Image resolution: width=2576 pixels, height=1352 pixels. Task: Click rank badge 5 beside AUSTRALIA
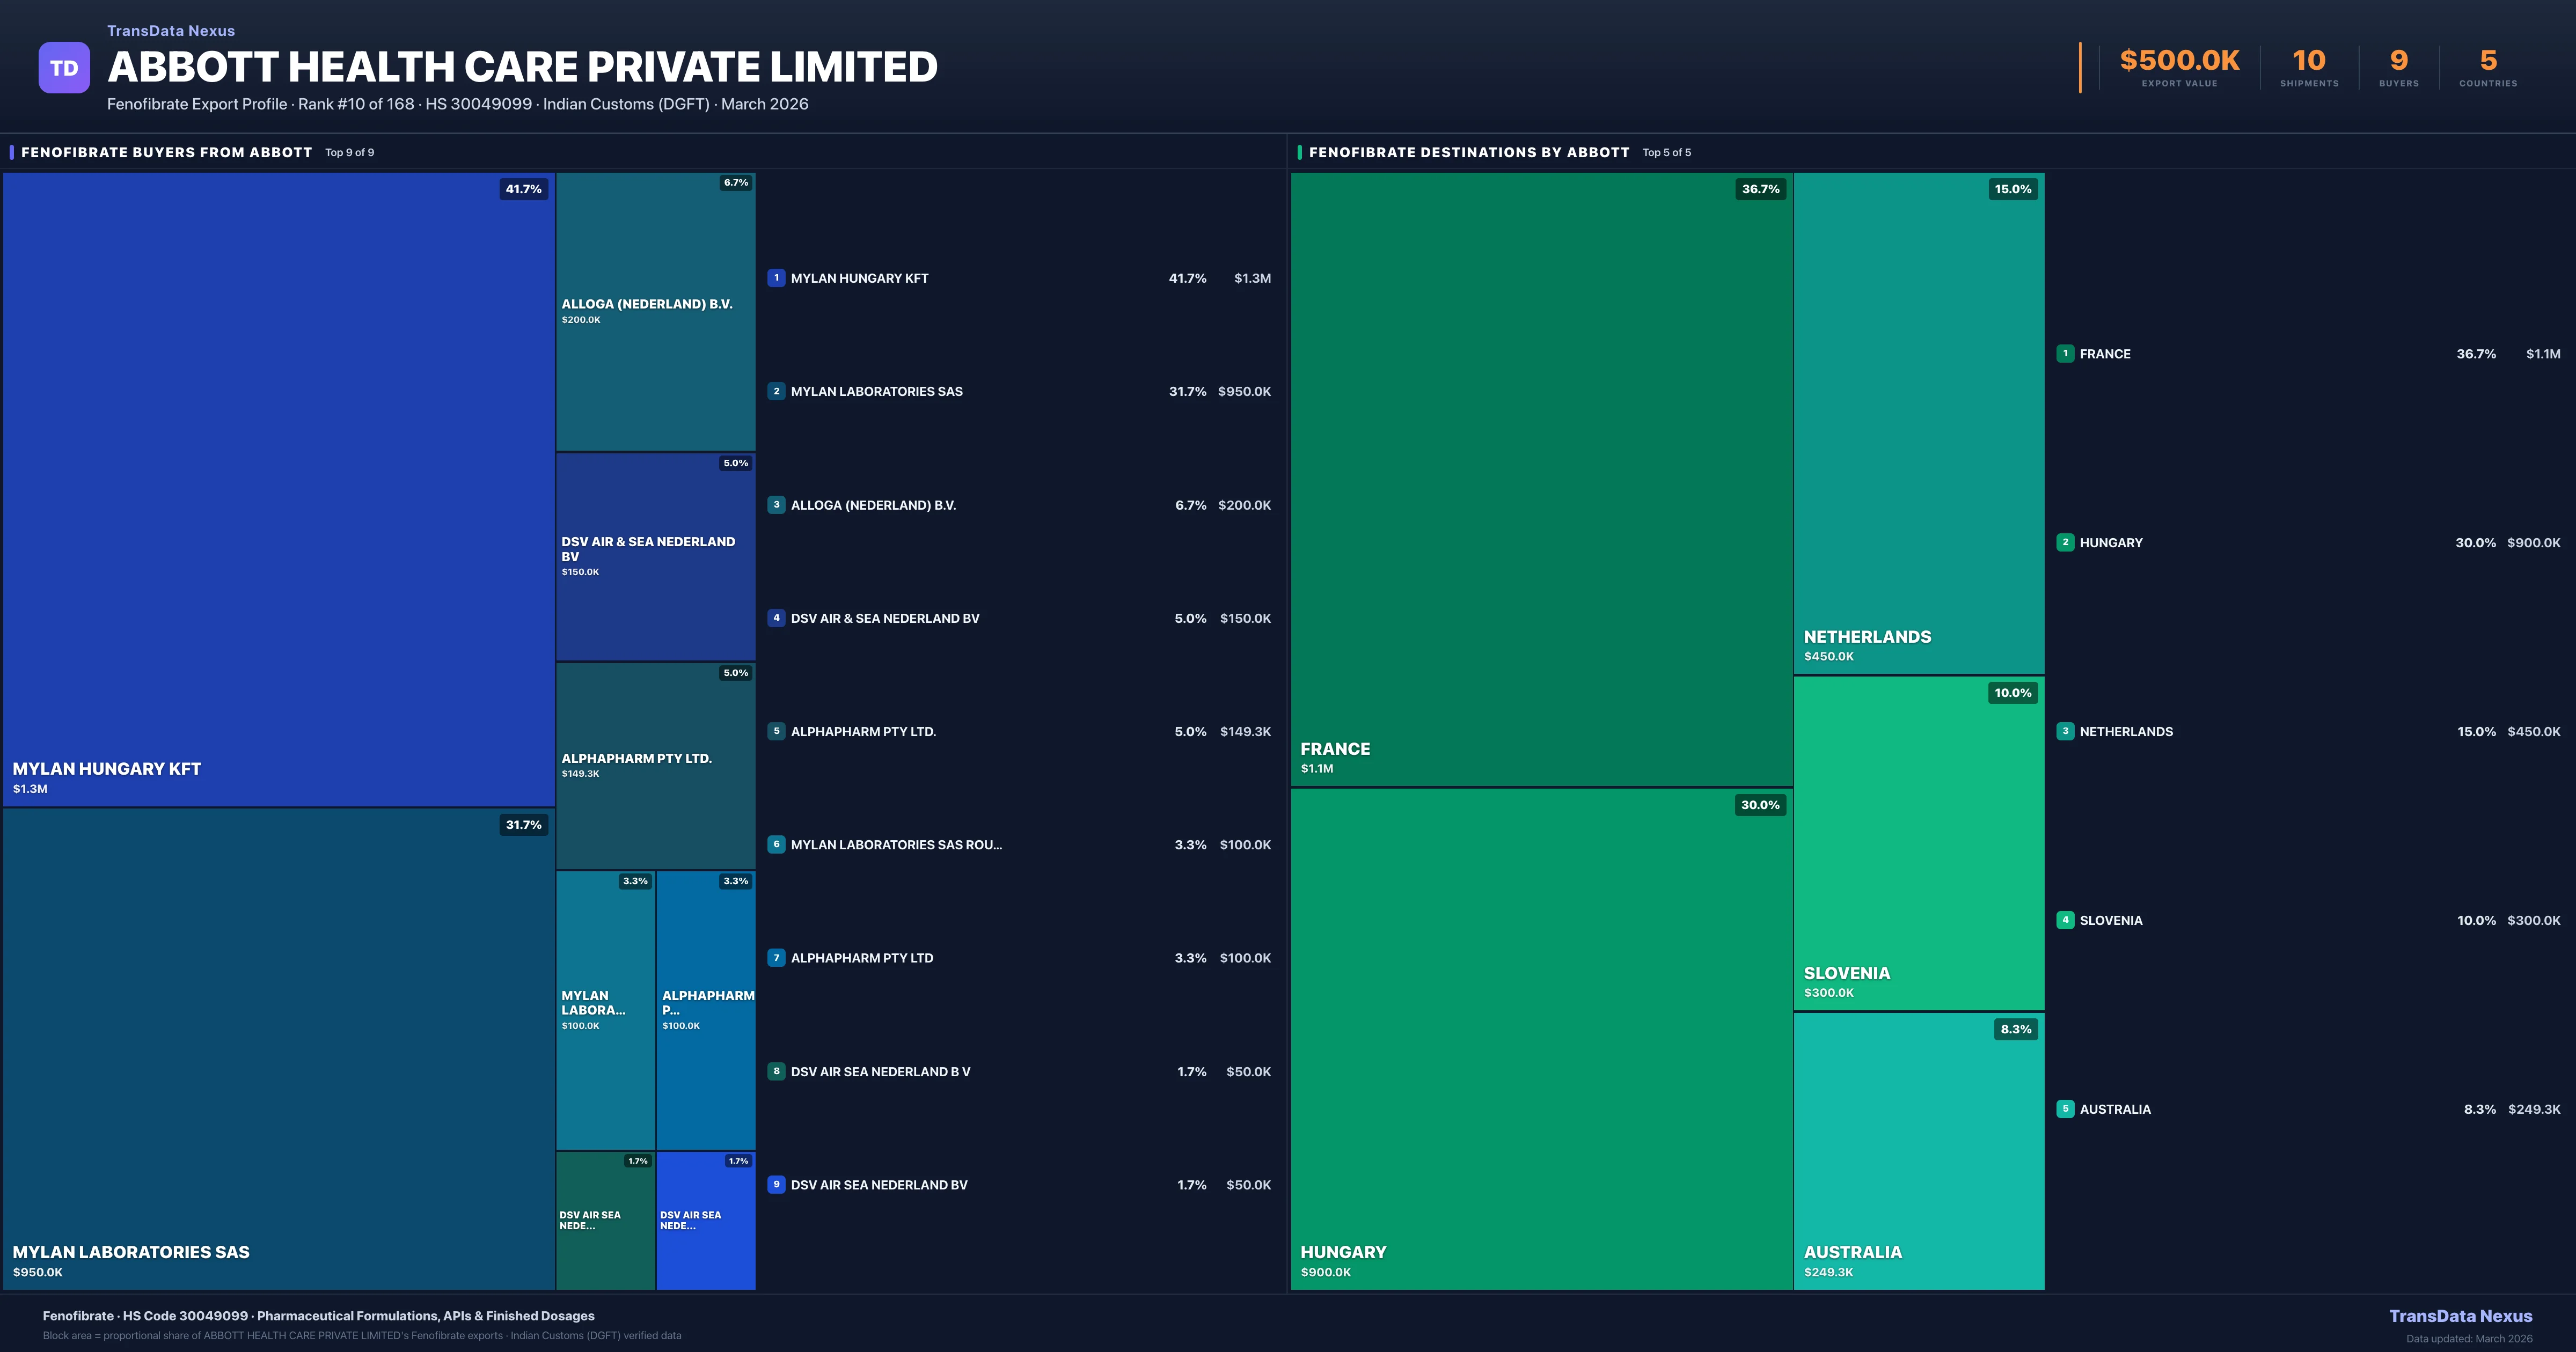[x=2065, y=1108]
